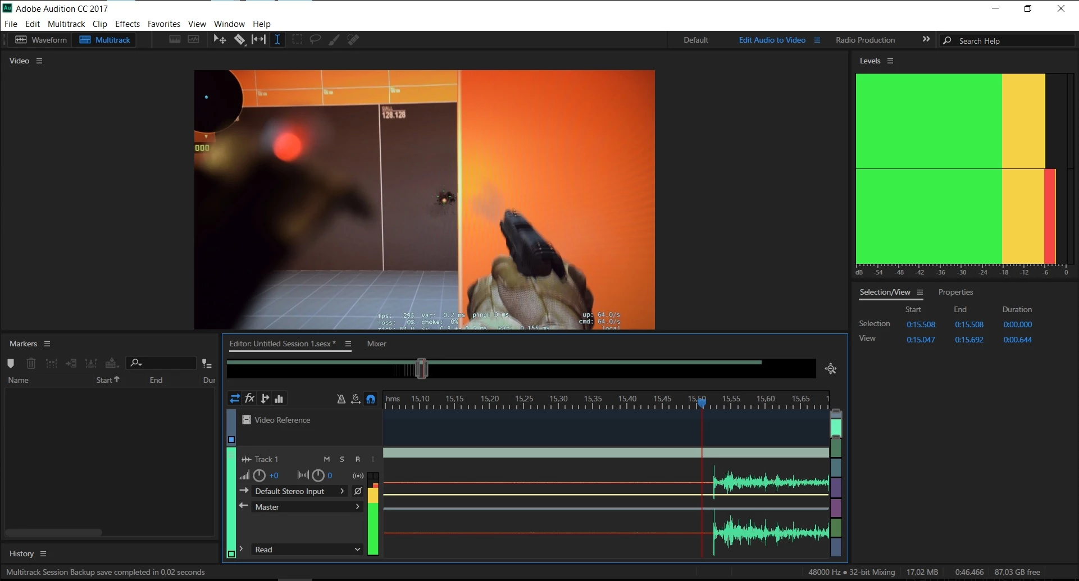Select the Razor tool

tap(240, 39)
